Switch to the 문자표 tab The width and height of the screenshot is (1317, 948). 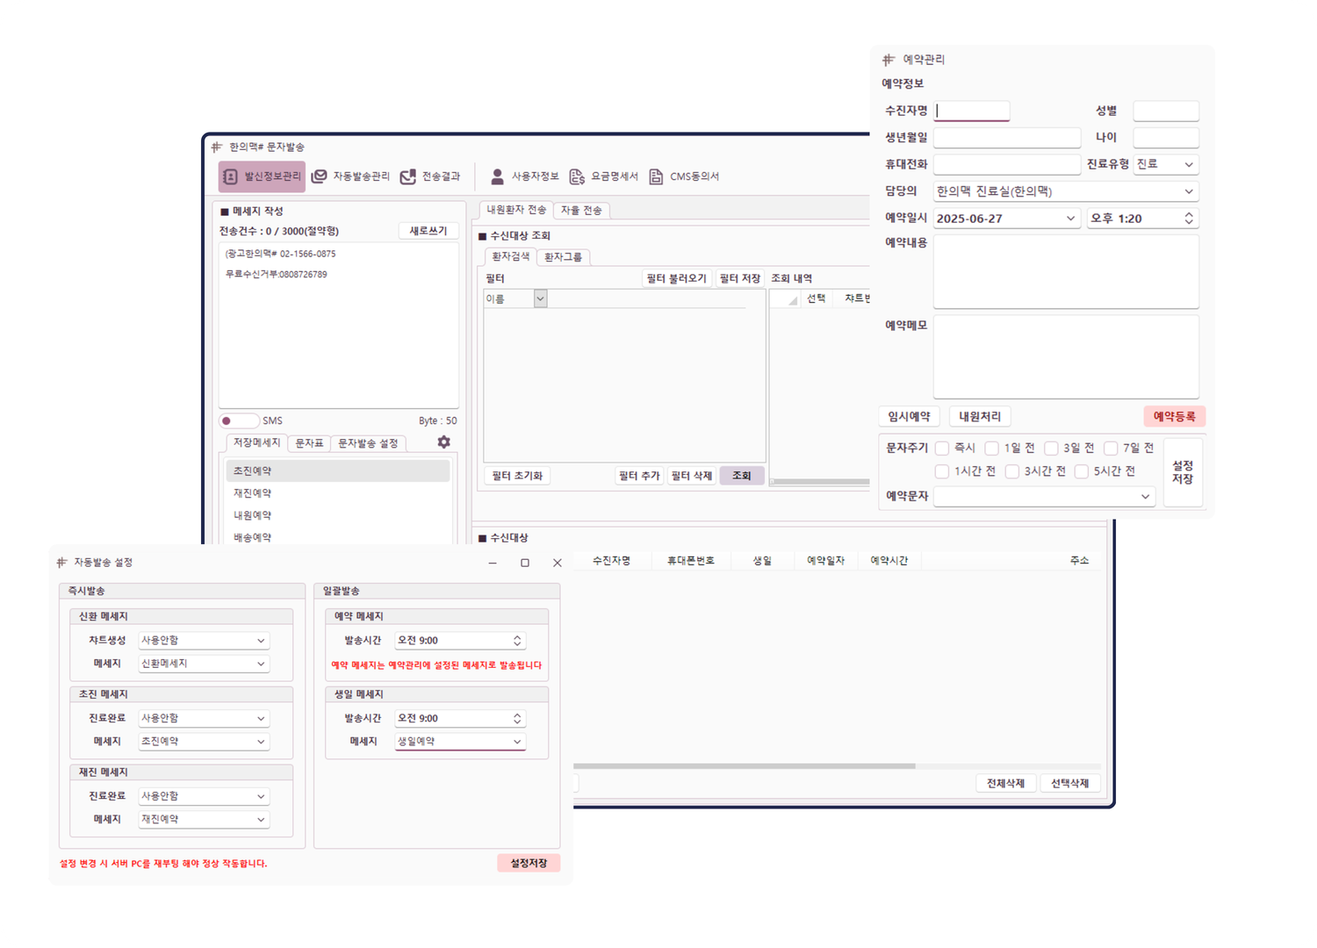pos(309,443)
